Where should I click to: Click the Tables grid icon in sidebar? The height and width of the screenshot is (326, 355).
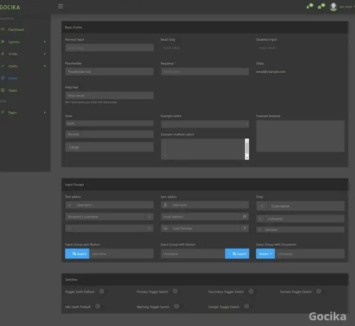pos(3,90)
